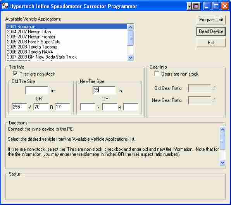
Task: Select 2007-2008 GM New Body Style Truck
Action: click(67, 57)
